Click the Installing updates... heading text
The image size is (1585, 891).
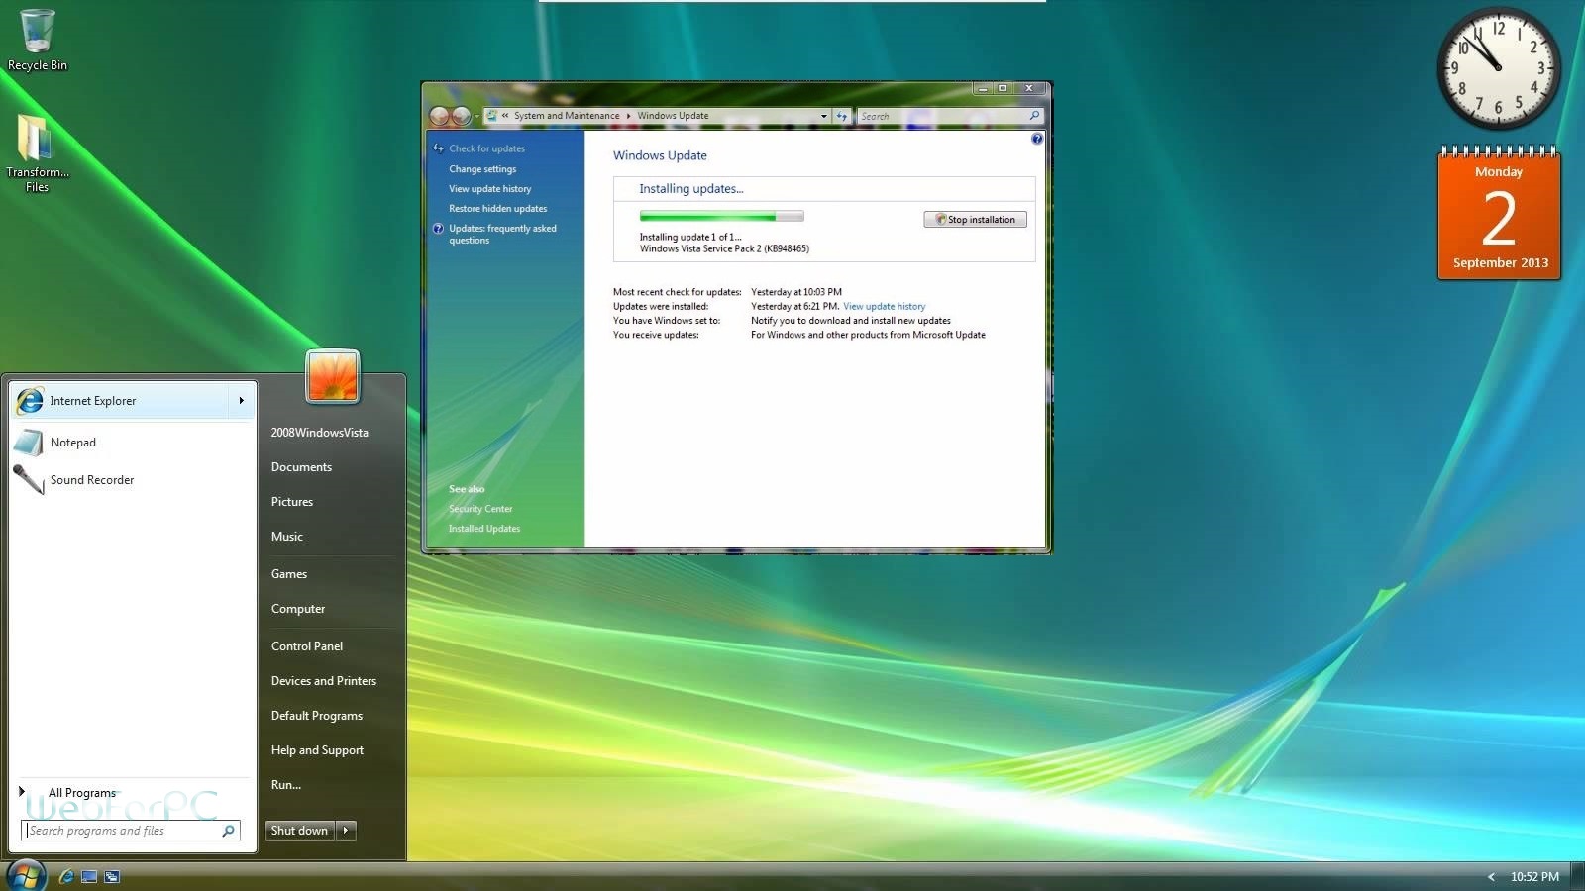click(x=691, y=189)
